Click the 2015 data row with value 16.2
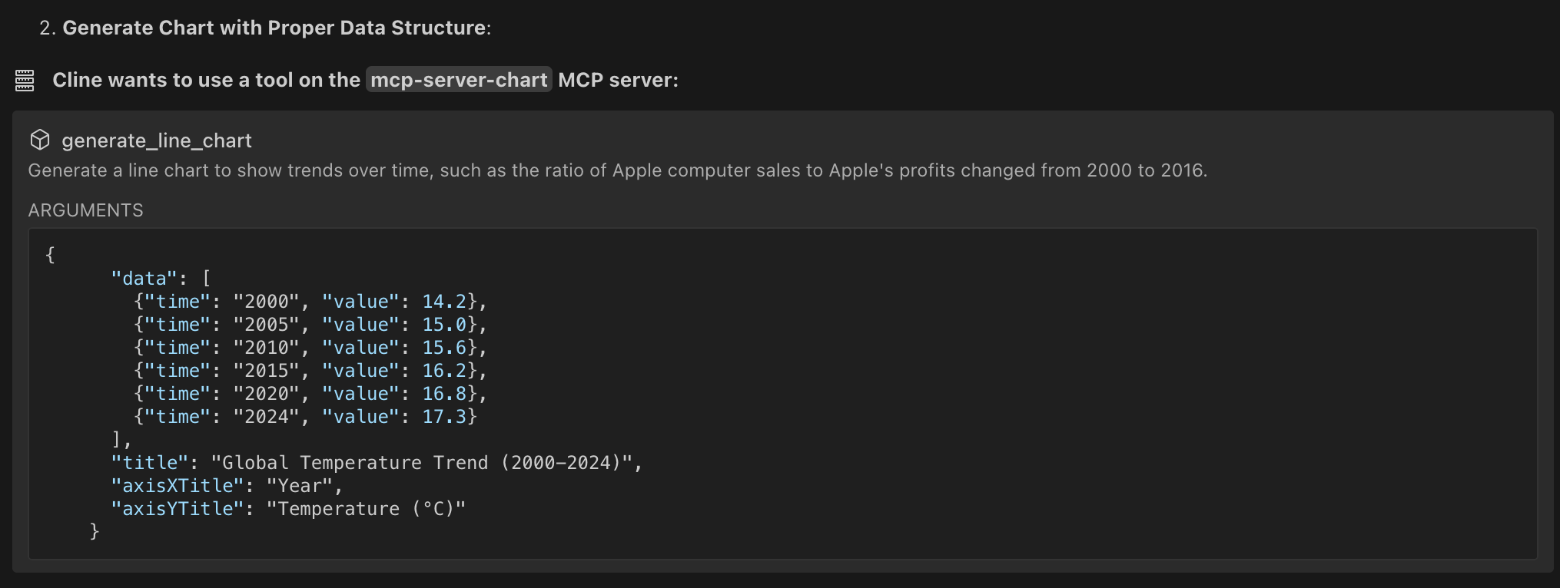This screenshot has width=1560, height=588. click(310, 371)
